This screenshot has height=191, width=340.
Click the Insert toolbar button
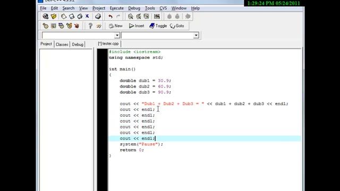coord(137,26)
